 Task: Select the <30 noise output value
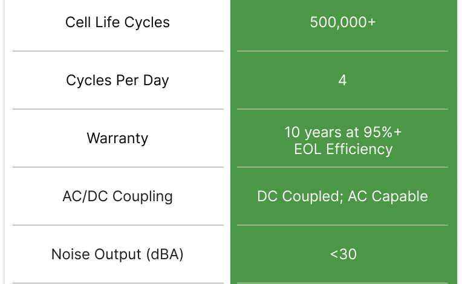343,254
